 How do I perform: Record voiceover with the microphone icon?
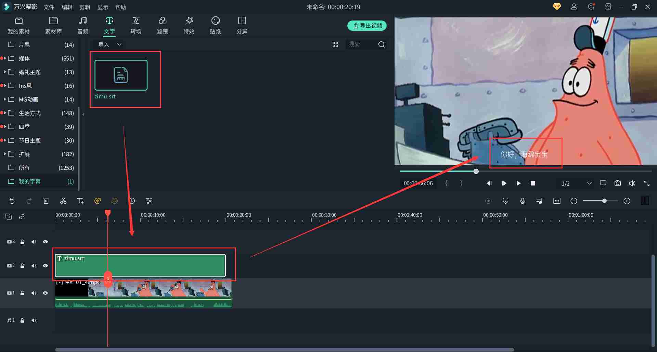pos(523,201)
